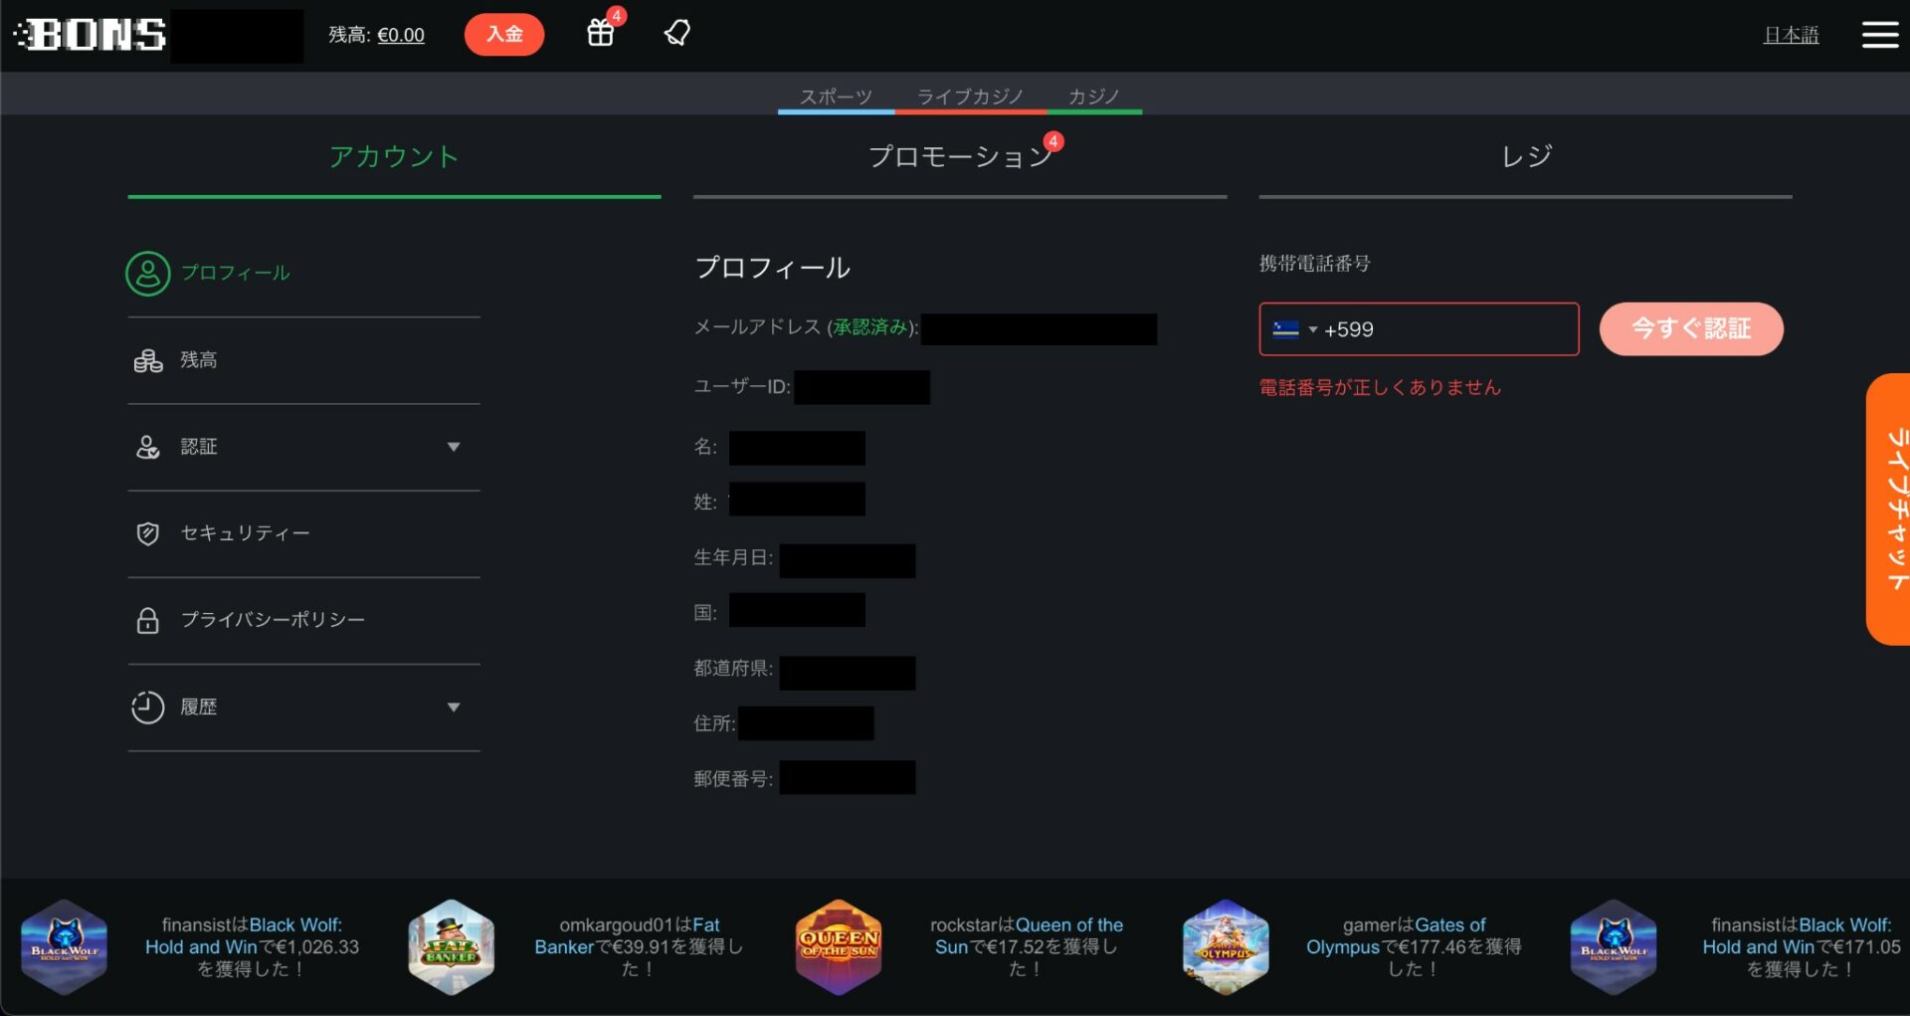Click the security shield icon

(x=147, y=533)
